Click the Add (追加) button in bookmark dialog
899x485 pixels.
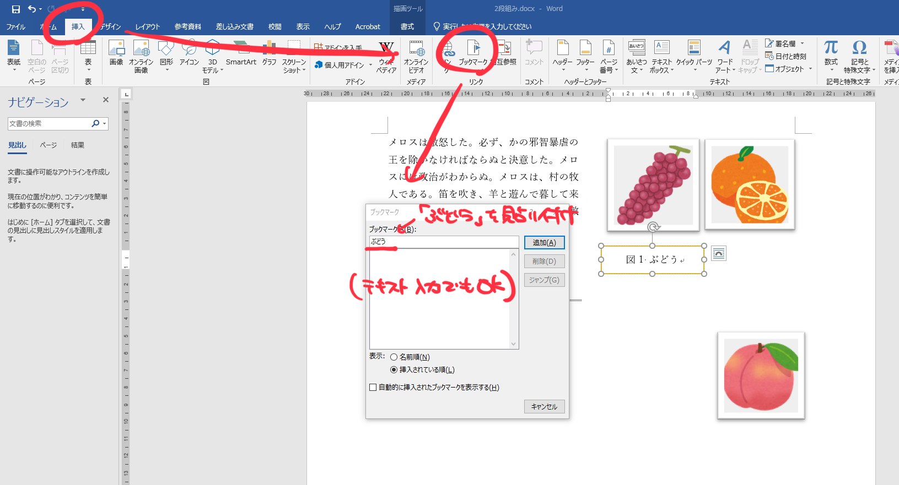point(545,243)
